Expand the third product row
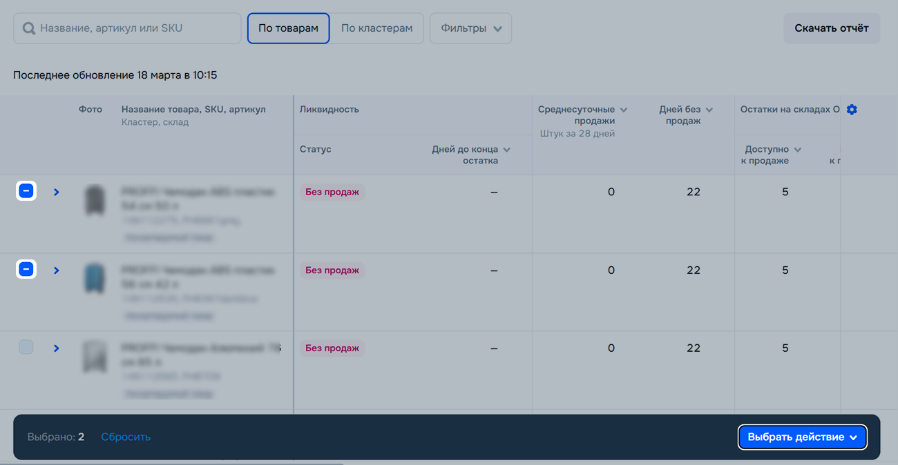The image size is (898, 465). [57, 348]
